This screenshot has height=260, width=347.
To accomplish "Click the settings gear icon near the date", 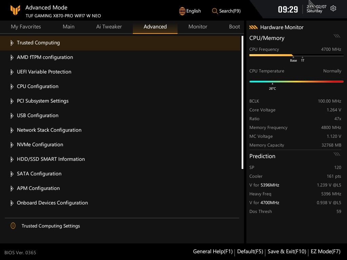I will tap(333, 8).
